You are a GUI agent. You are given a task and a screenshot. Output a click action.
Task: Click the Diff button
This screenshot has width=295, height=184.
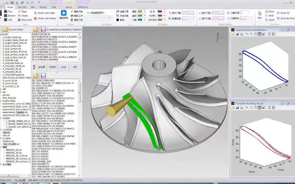75,67
